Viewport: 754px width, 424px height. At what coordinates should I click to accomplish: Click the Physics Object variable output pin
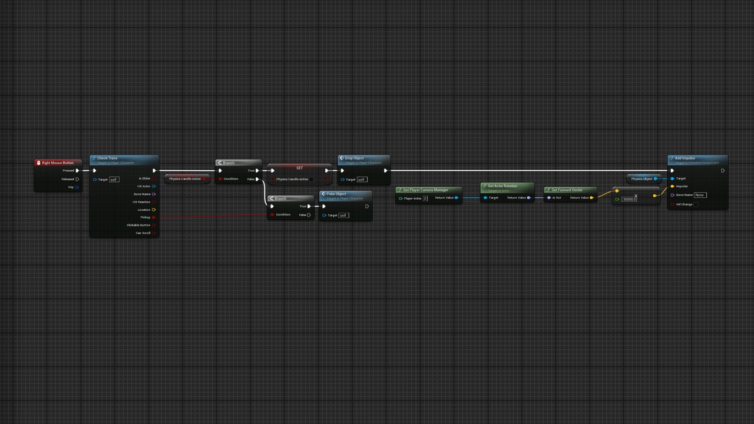[x=656, y=178]
